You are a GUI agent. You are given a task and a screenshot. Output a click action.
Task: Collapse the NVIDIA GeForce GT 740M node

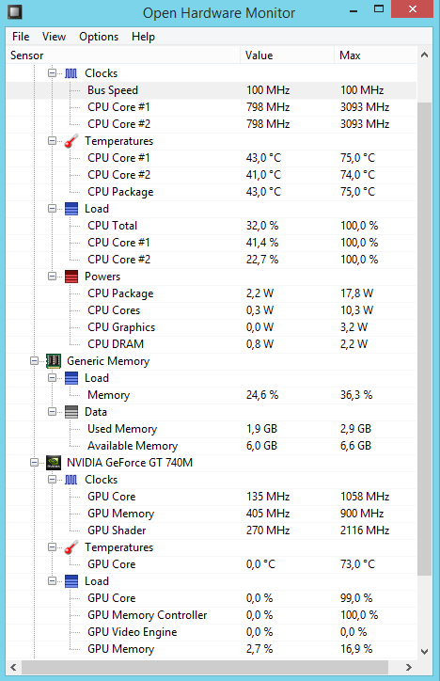pos(34,463)
